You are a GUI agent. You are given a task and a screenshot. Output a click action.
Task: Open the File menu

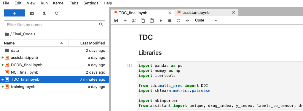pos(6,3)
